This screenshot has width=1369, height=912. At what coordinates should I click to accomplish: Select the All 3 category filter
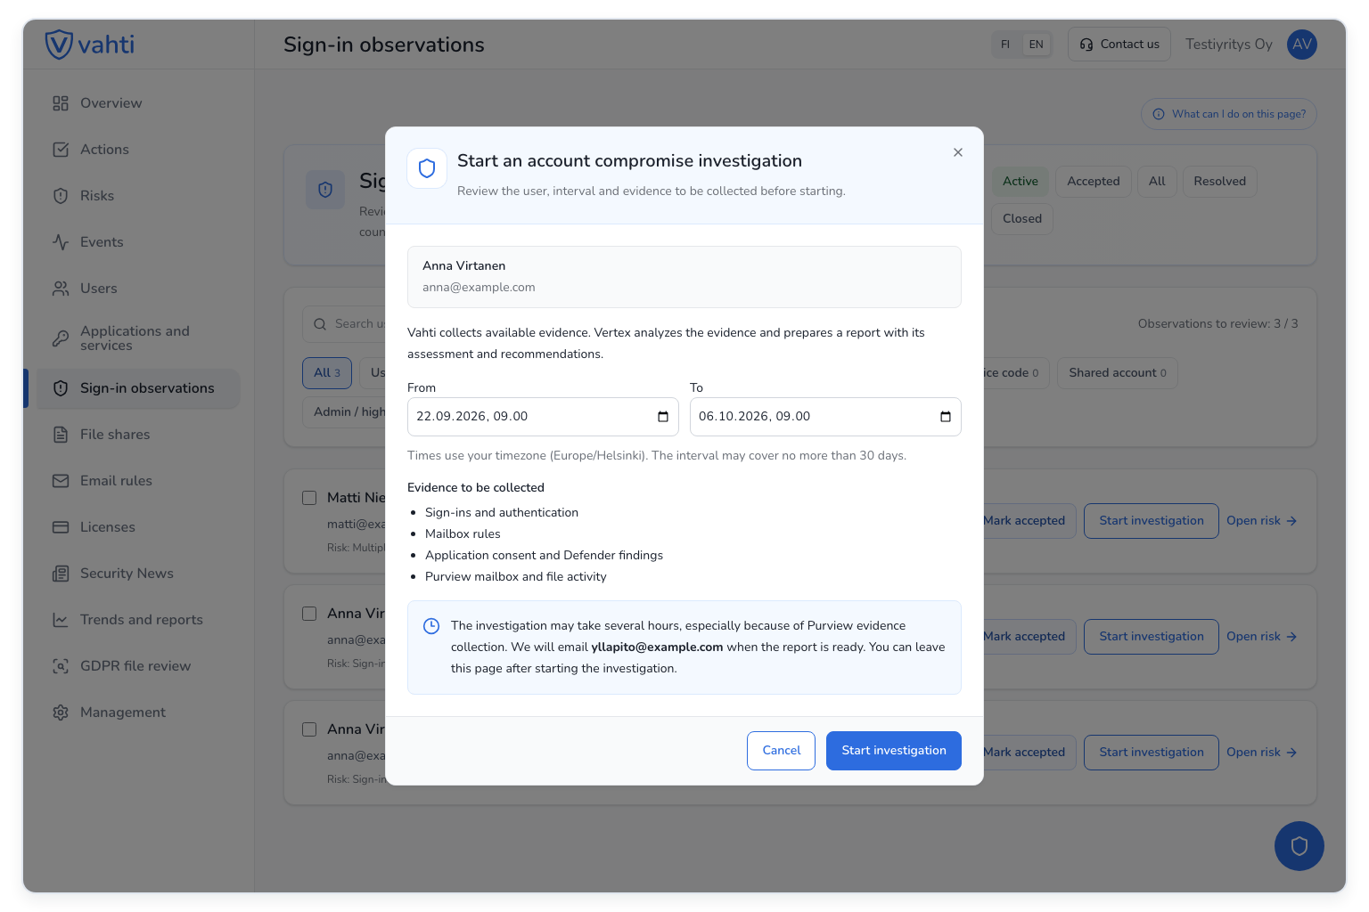coord(327,373)
